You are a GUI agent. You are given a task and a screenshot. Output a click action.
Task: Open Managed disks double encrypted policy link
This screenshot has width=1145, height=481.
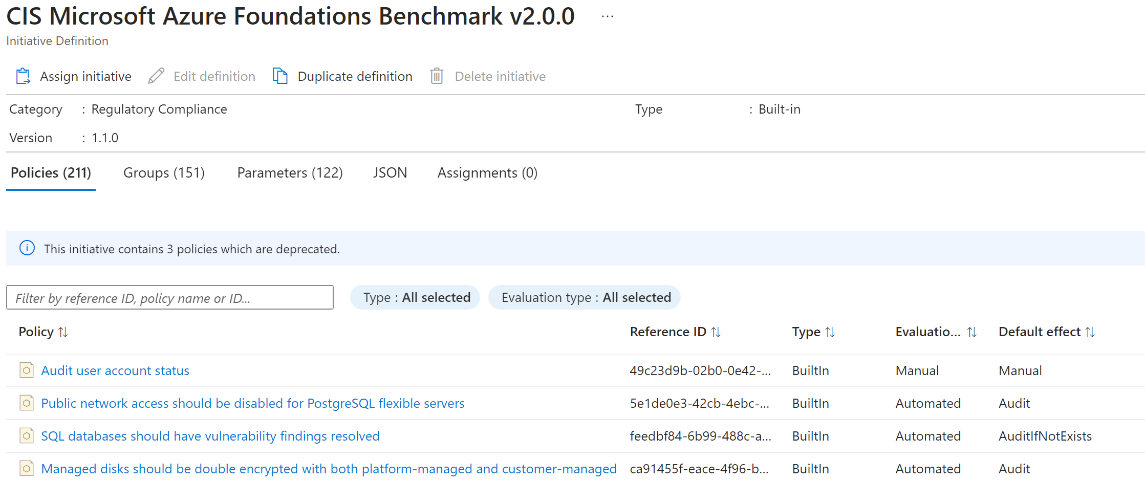tap(329, 469)
